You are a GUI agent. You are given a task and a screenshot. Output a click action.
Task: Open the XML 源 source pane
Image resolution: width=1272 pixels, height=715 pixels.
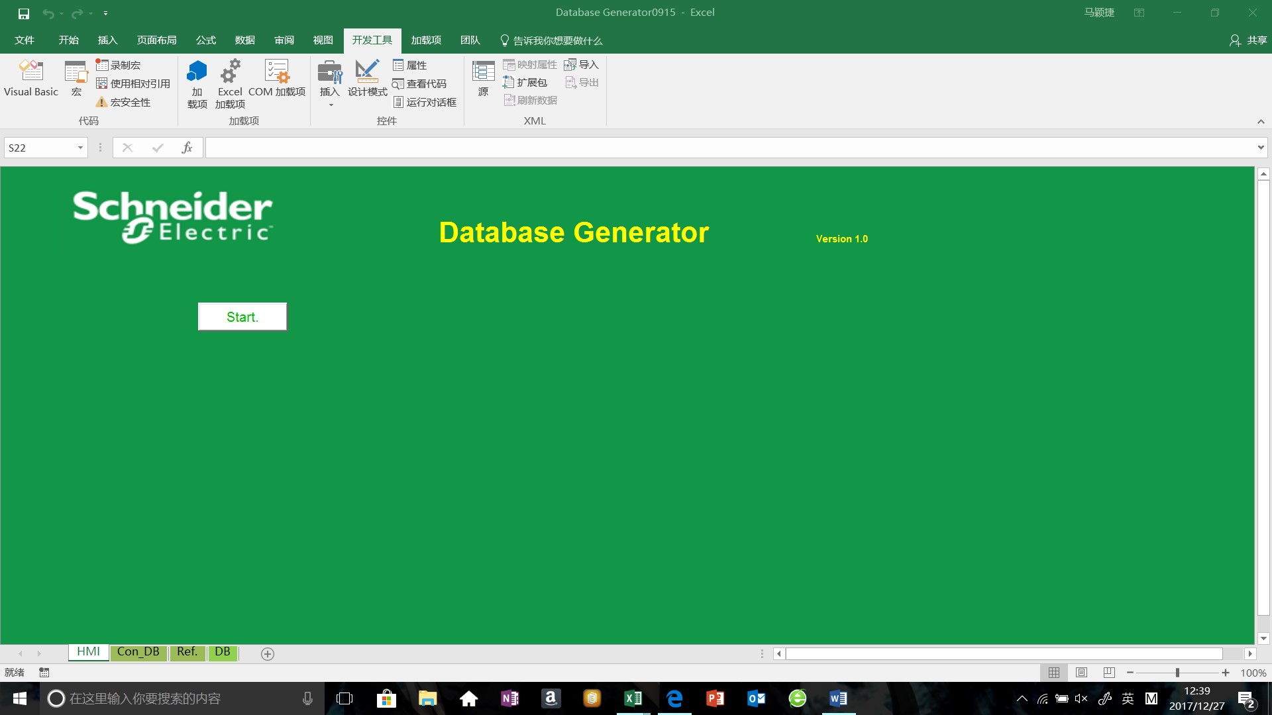(x=483, y=78)
